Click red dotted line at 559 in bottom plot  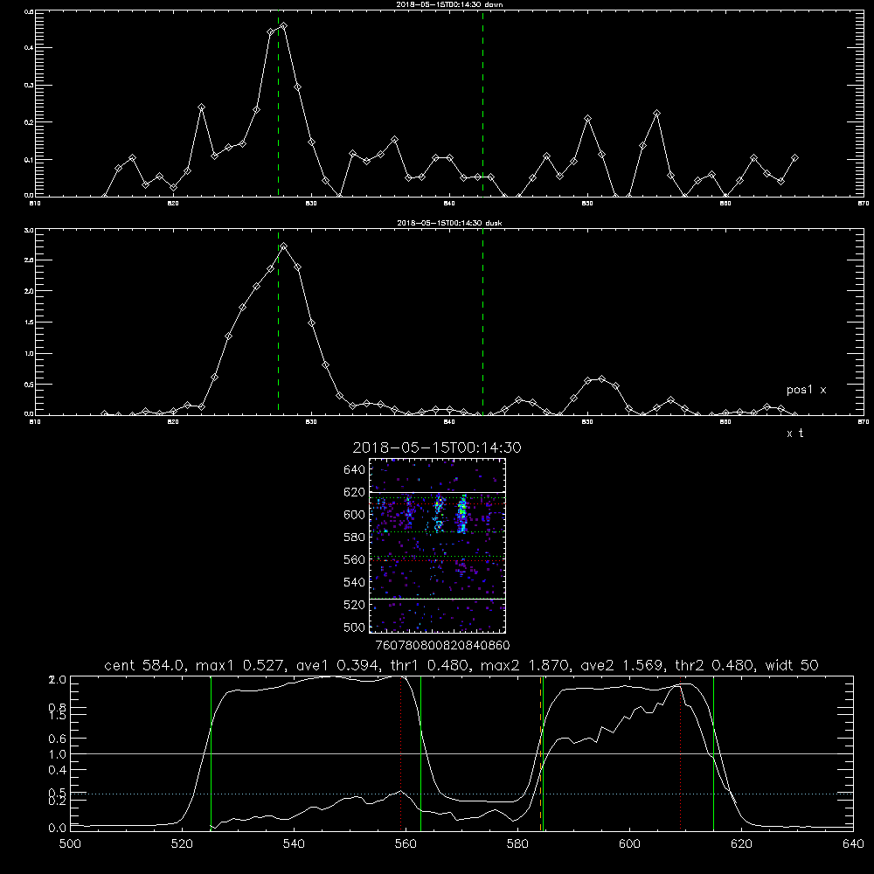[401, 753]
